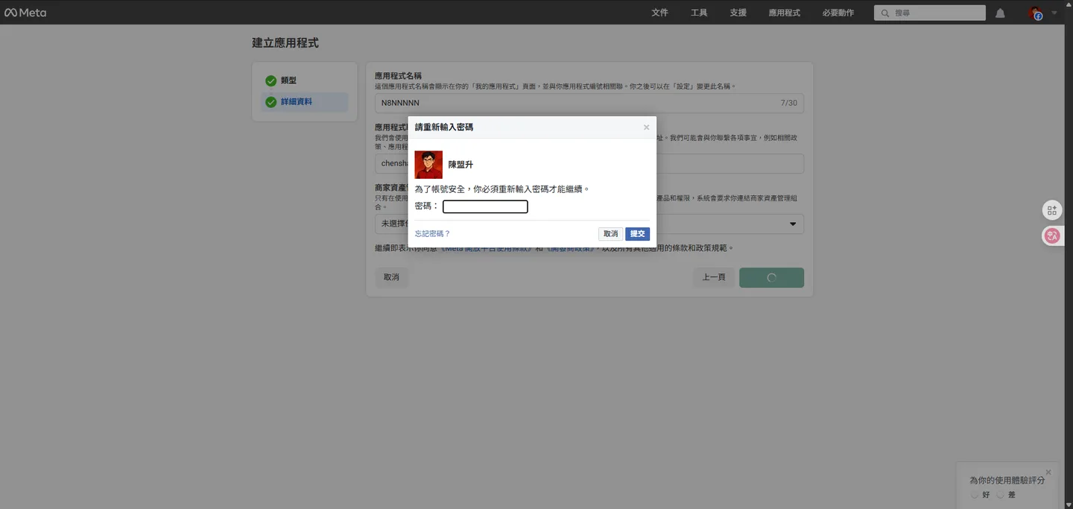Click the 建立應用程式 heading
Viewport: 1073px width, 509px height.
point(285,43)
